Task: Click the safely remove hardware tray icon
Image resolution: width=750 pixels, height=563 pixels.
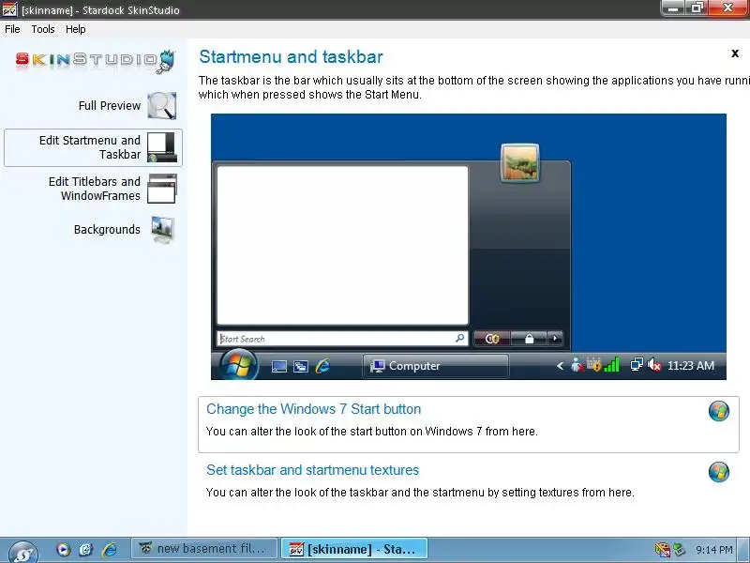Action: tap(679, 549)
